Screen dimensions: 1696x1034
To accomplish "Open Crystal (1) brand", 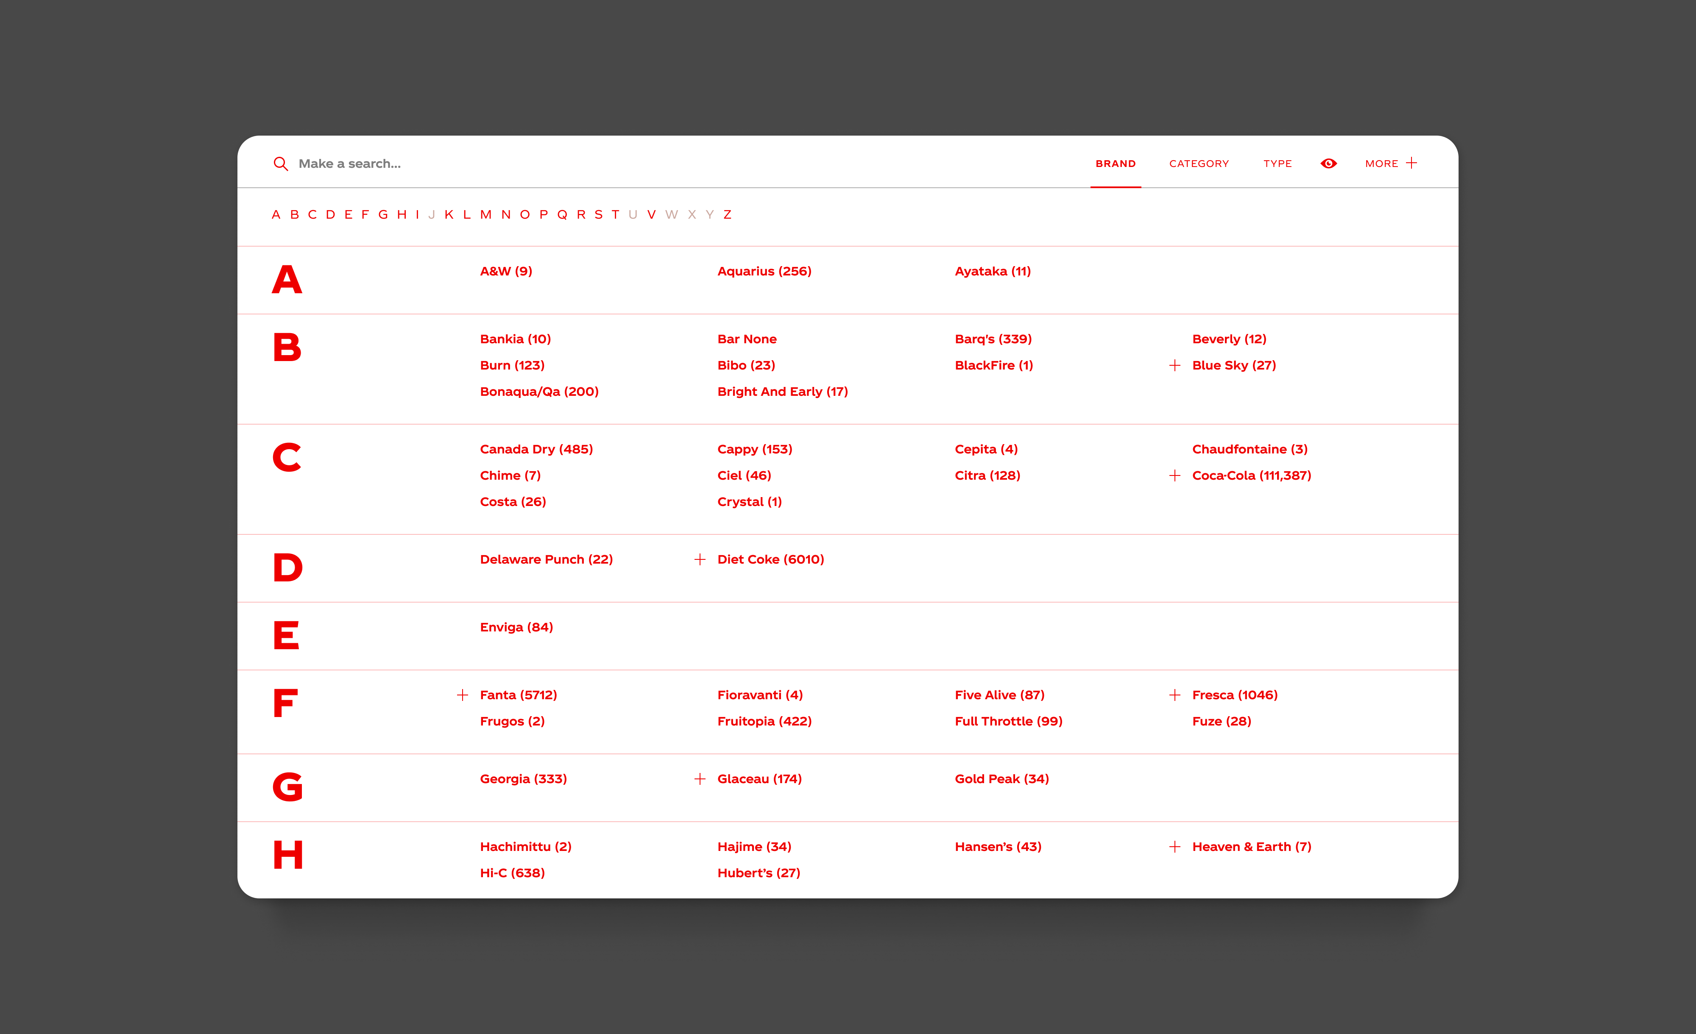I will (x=750, y=501).
